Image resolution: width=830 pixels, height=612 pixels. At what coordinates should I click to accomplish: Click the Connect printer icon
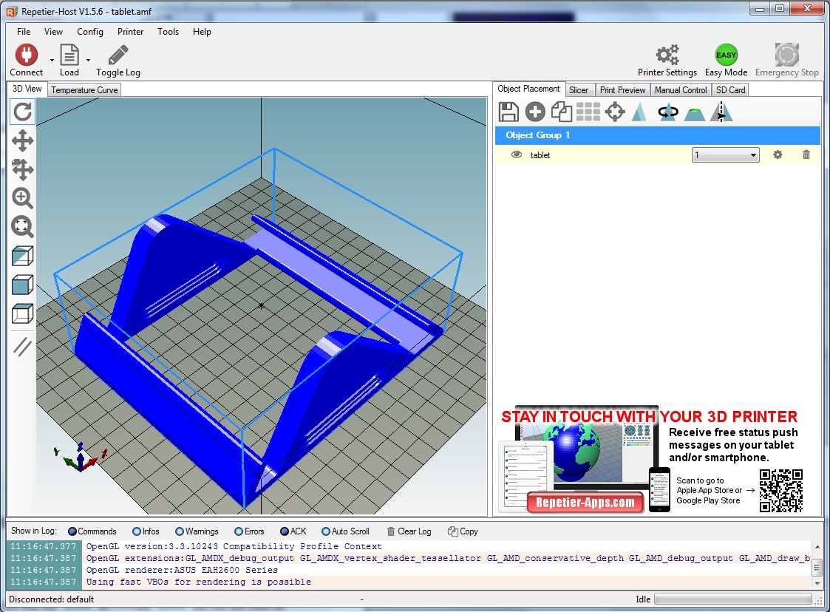pos(27,55)
